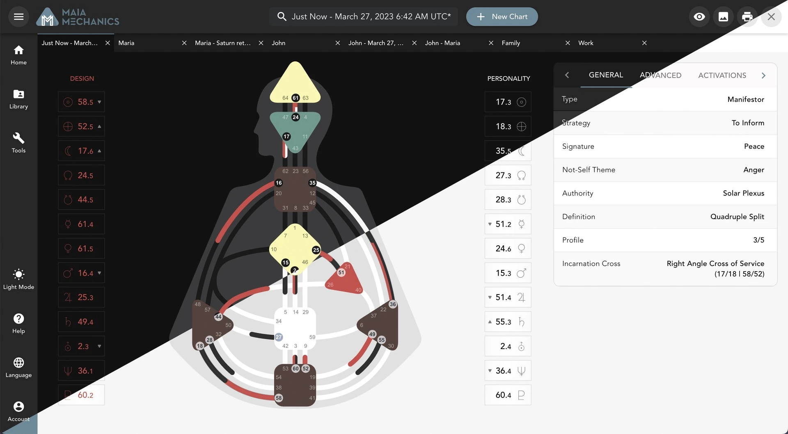Open the Account profile icon

(x=18, y=411)
